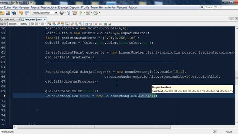Open the Depurar menu

coord(74,7)
